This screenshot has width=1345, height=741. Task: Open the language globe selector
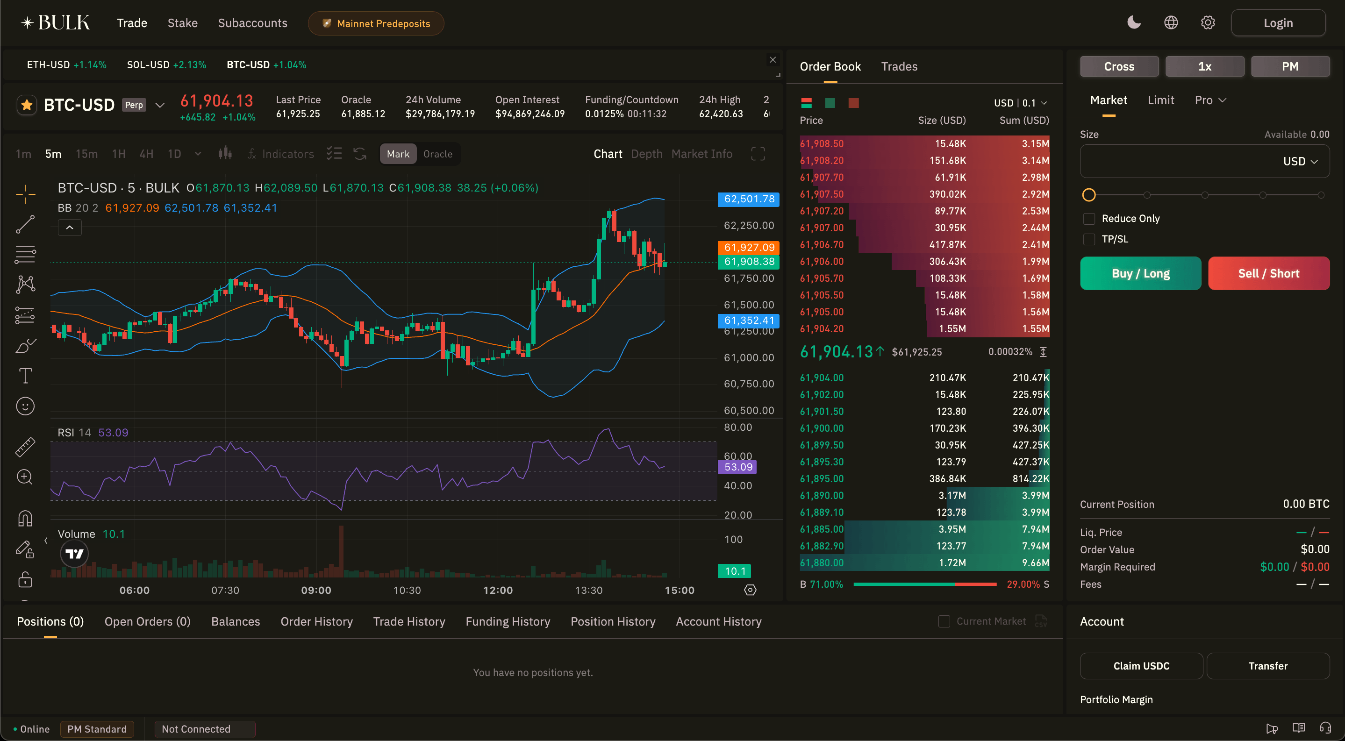(1171, 22)
